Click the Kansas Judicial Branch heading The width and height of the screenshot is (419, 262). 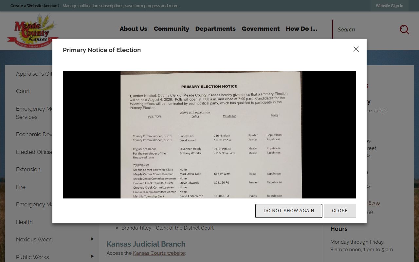(146, 244)
